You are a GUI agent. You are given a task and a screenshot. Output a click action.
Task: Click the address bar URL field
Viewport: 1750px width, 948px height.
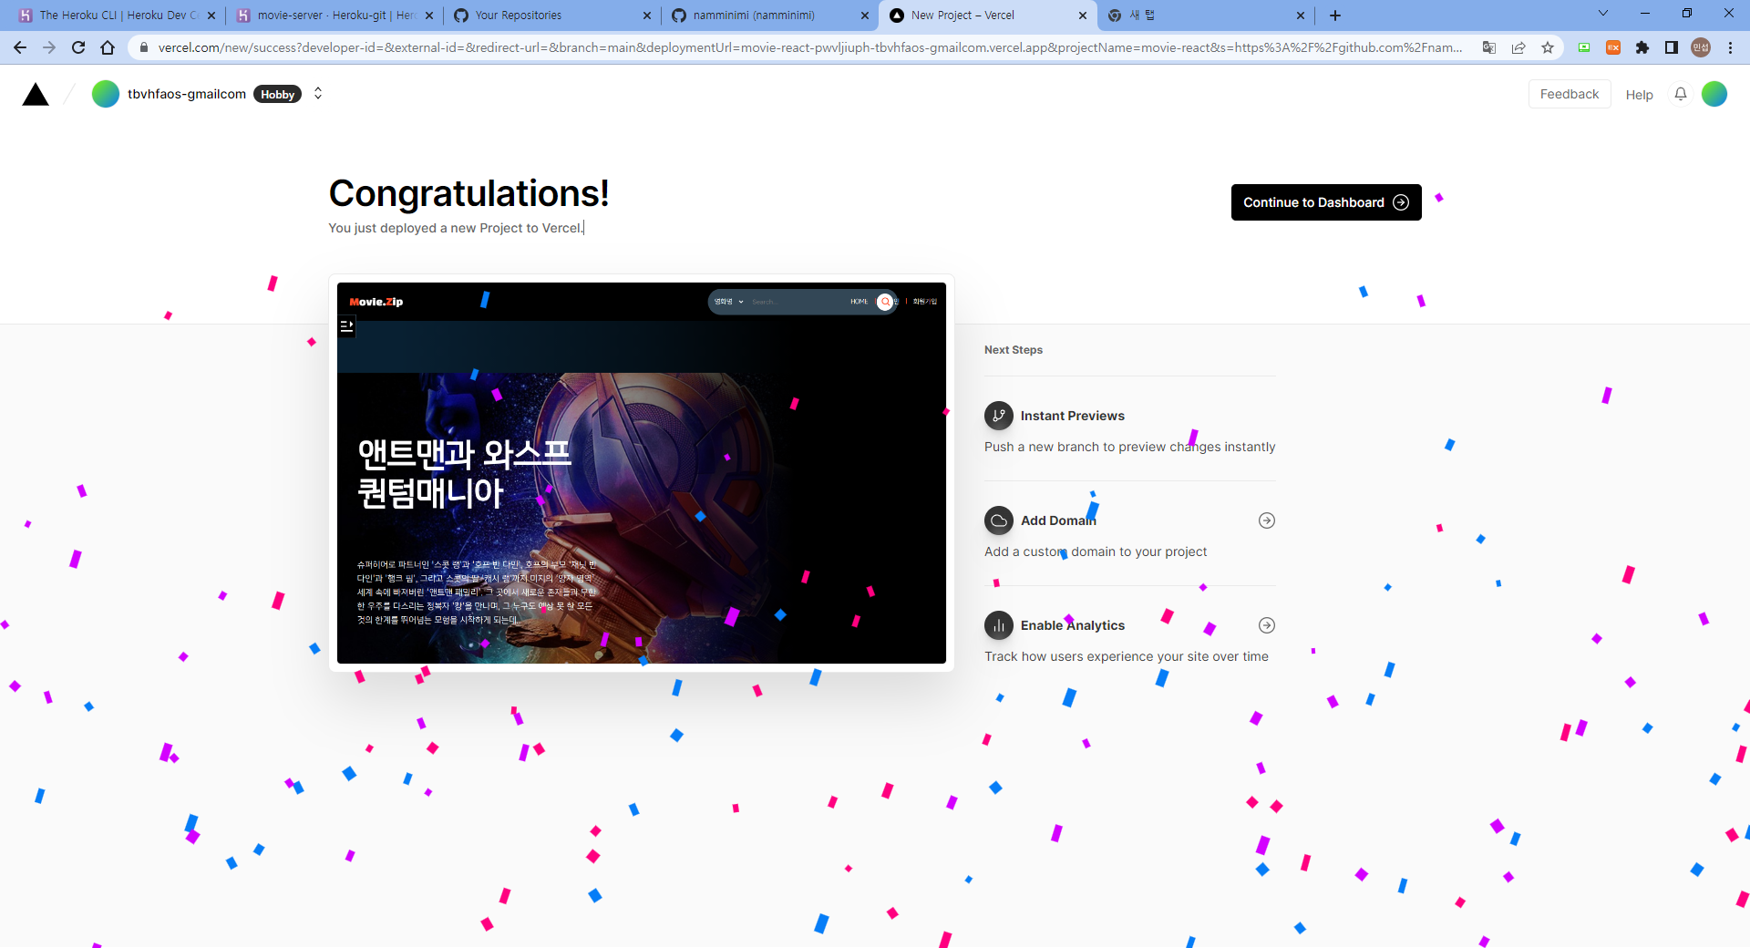(x=809, y=47)
